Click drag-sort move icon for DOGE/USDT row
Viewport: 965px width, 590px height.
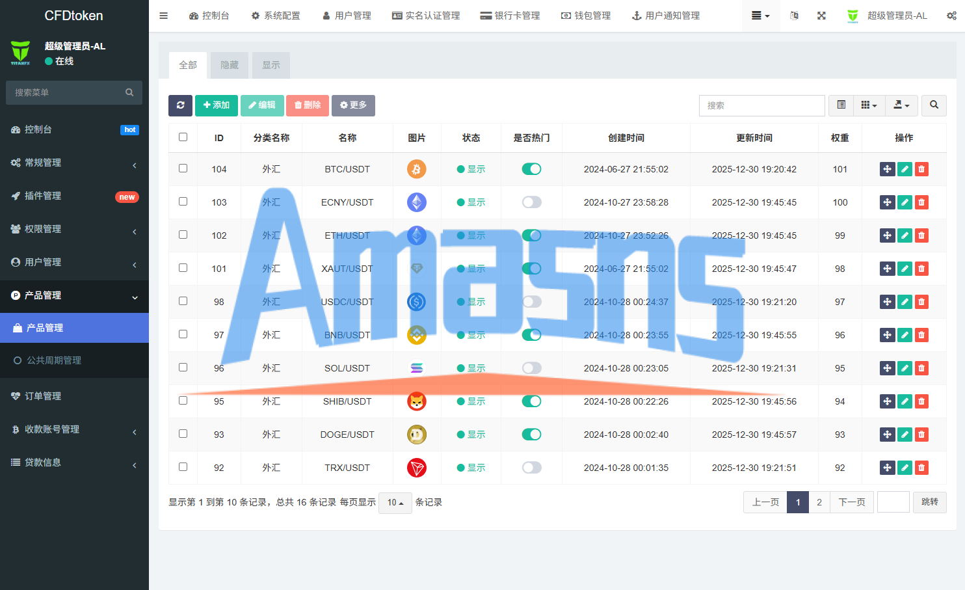click(888, 435)
